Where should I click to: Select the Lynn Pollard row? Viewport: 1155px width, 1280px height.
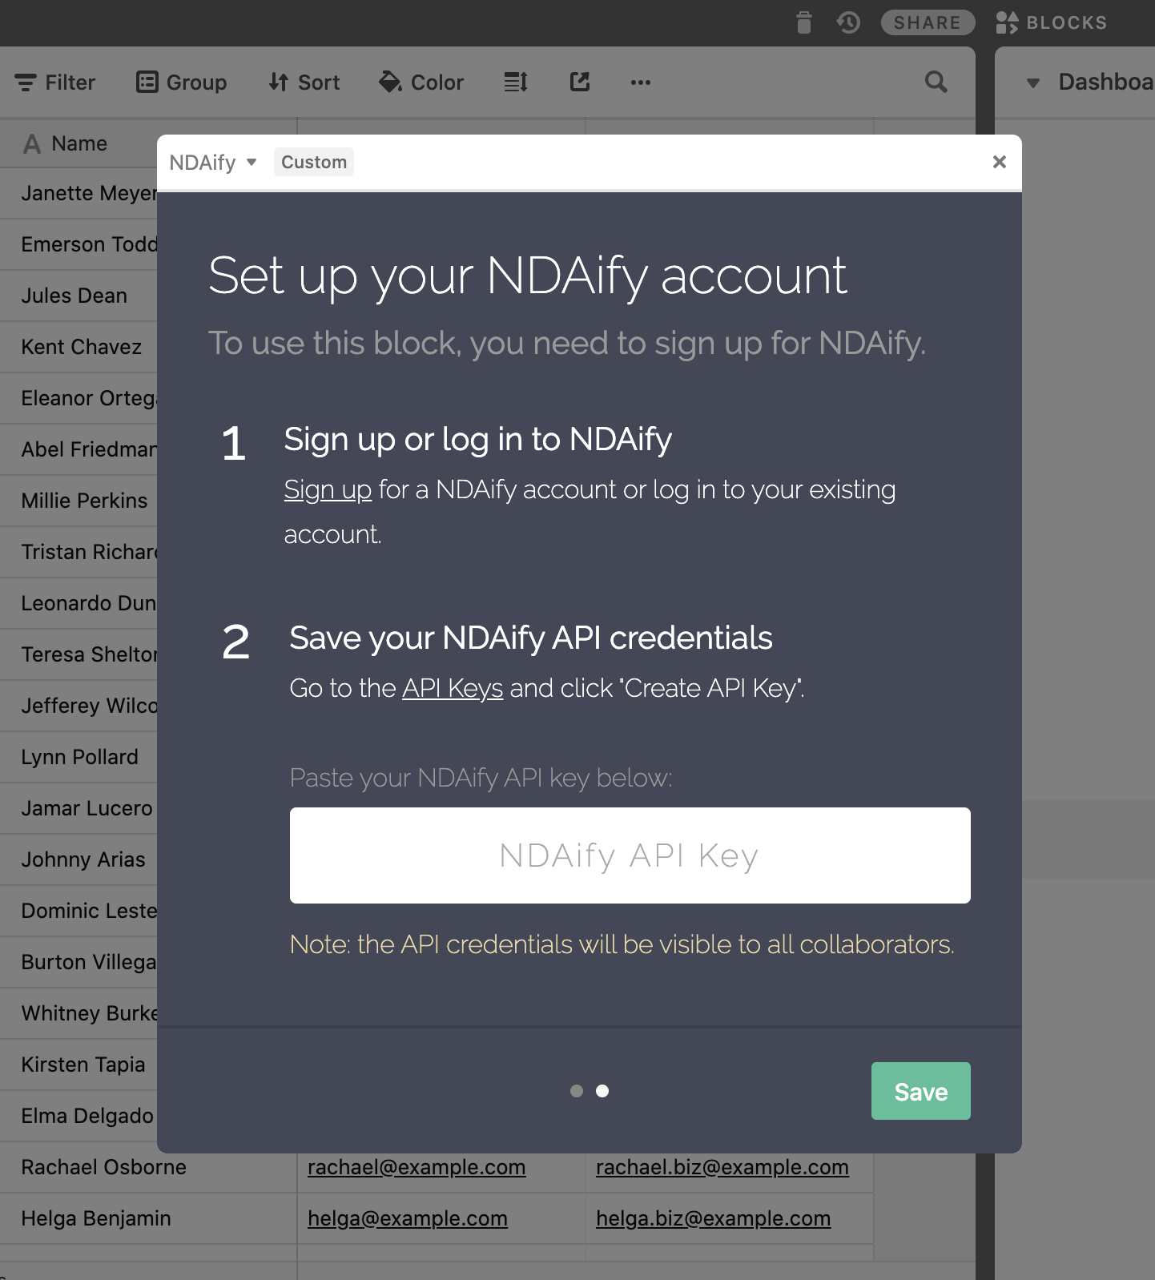(80, 757)
